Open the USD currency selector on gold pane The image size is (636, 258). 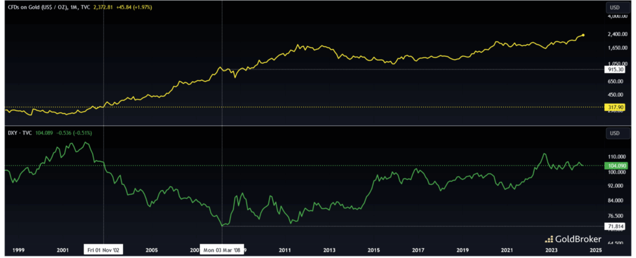tap(614, 7)
